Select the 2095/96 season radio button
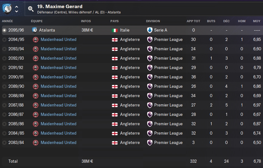263x168 pixels. click(x=4, y=30)
